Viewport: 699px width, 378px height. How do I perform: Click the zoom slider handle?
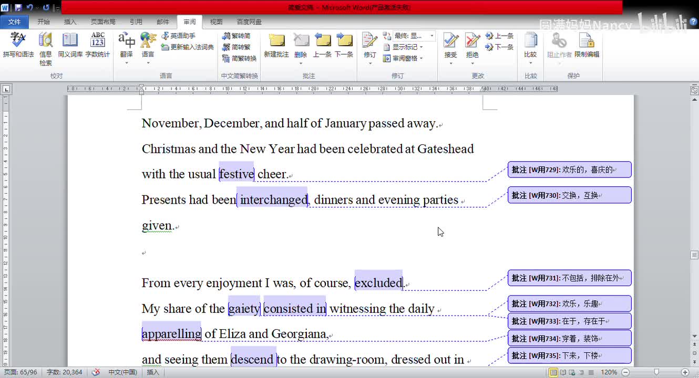(x=656, y=372)
